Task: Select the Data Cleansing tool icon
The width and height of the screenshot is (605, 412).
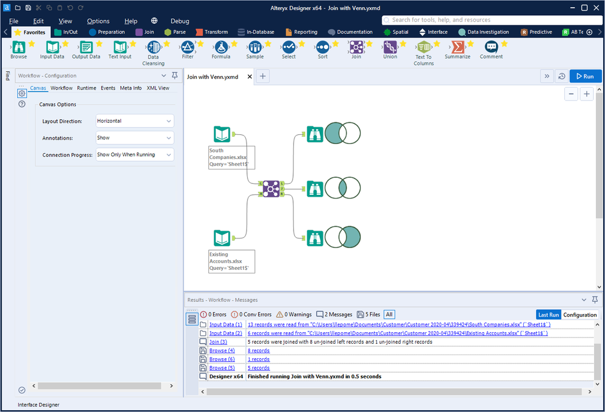Action: pos(154,47)
